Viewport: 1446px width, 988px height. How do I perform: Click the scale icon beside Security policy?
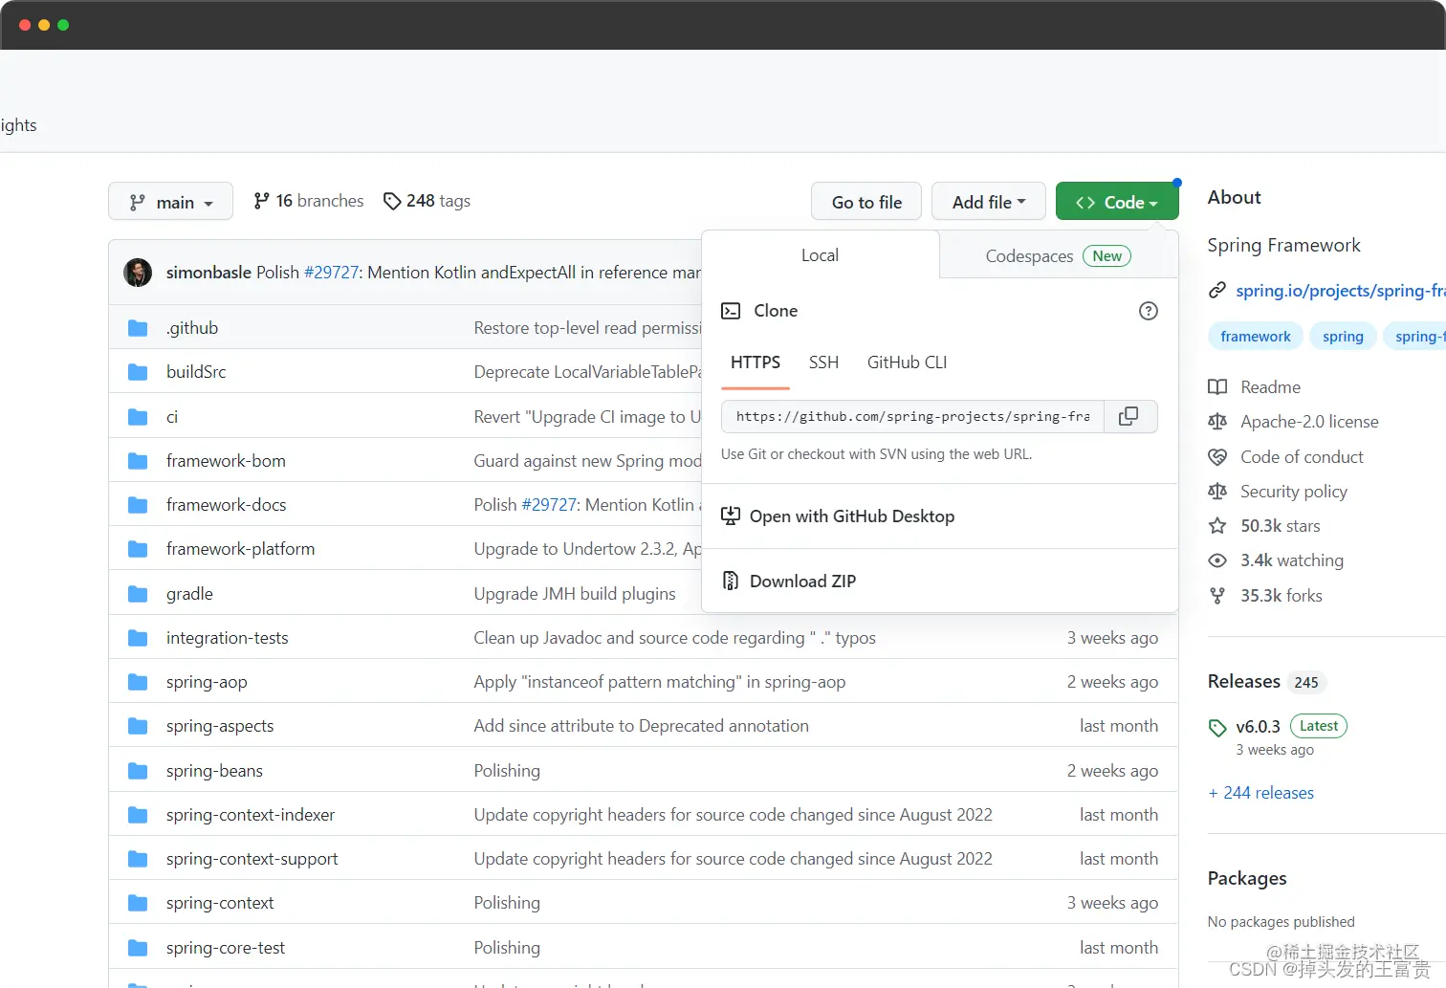coord(1217,492)
